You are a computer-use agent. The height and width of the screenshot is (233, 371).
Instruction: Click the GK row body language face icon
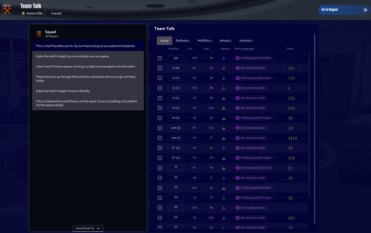238,58
